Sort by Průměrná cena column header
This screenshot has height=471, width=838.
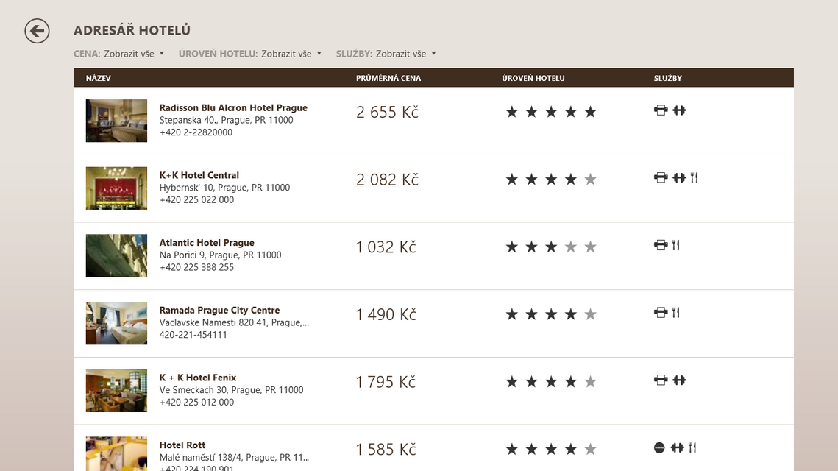388,78
